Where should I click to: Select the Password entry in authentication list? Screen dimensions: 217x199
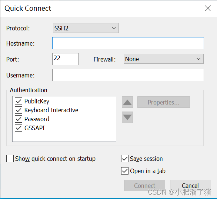click(x=37, y=119)
